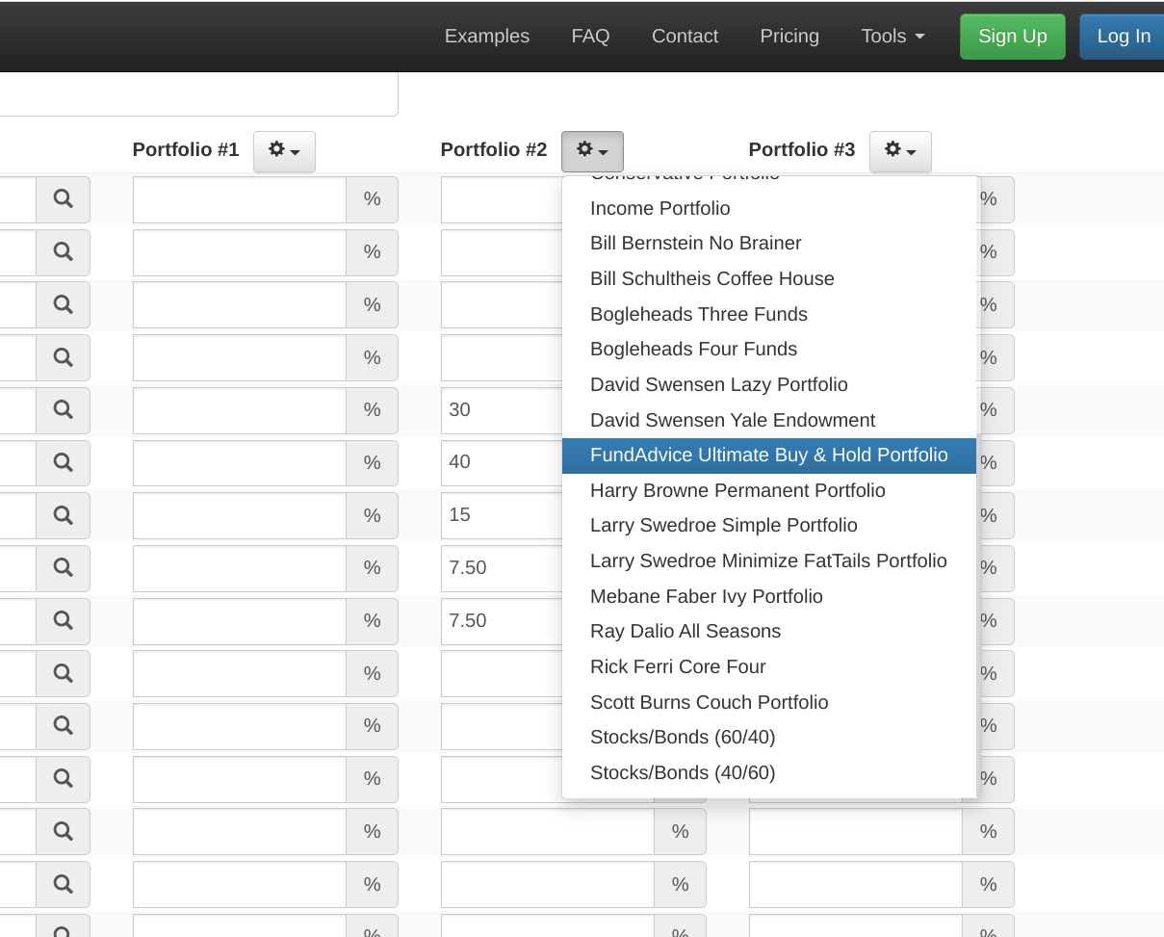Select Mebane Faber Ivy Portfolio
Viewport: 1164px width, 937px height.
(769, 597)
